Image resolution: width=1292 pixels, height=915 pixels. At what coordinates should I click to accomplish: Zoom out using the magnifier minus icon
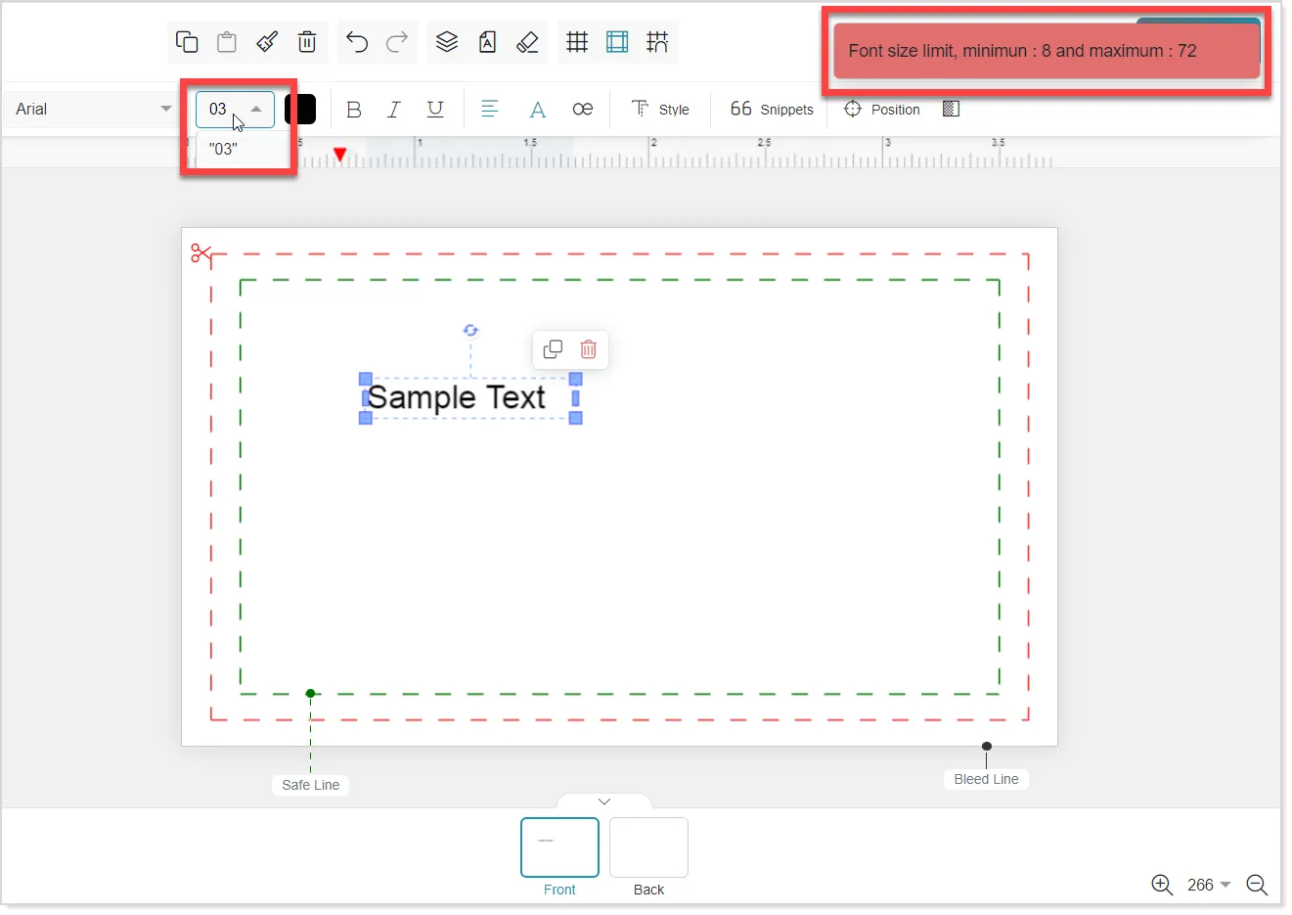1257,885
